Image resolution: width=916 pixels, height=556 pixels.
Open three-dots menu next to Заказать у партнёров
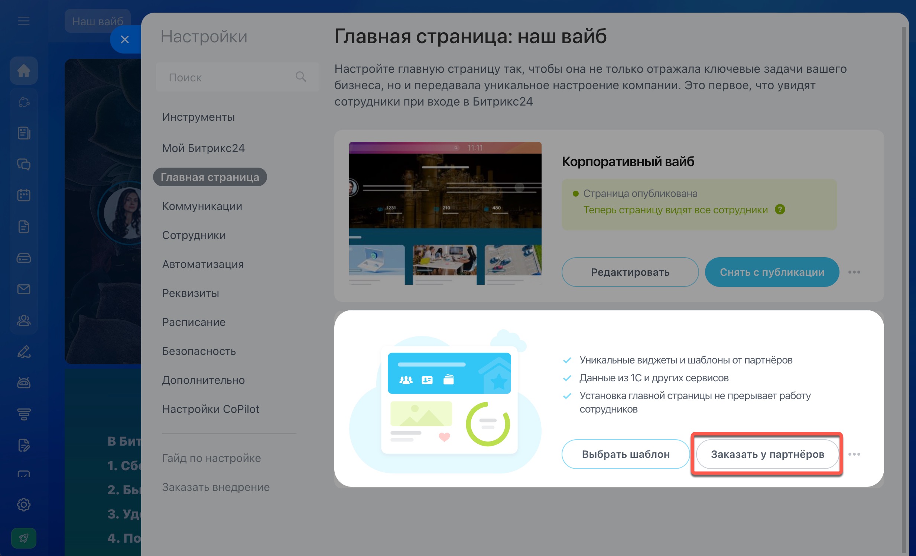[x=854, y=455]
